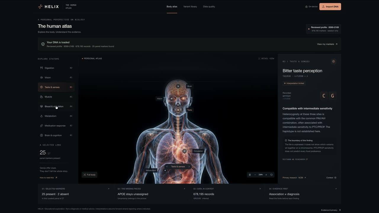Switch to the Variant library tab
The image size is (379, 213).
190,7
